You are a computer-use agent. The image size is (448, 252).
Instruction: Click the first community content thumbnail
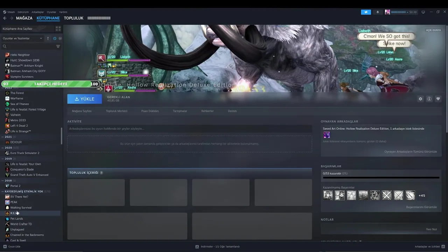coord(96,192)
